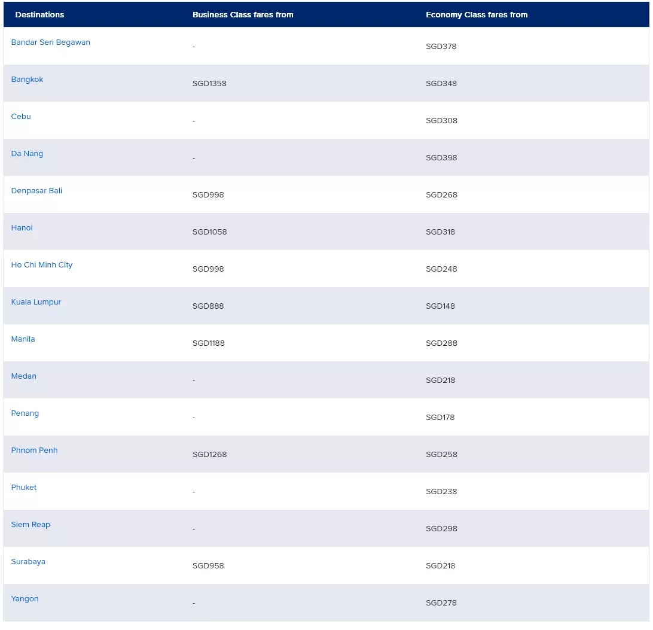Select economy fare SGD148
This screenshot has height=630, width=653.
[x=441, y=306]
